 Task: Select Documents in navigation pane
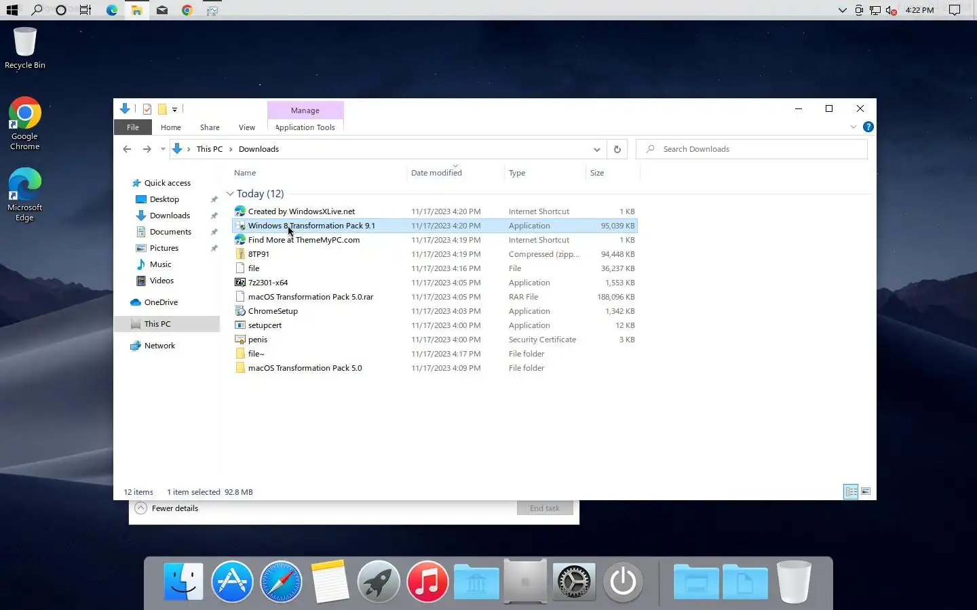pyautogui.click(x=170, y=232)
